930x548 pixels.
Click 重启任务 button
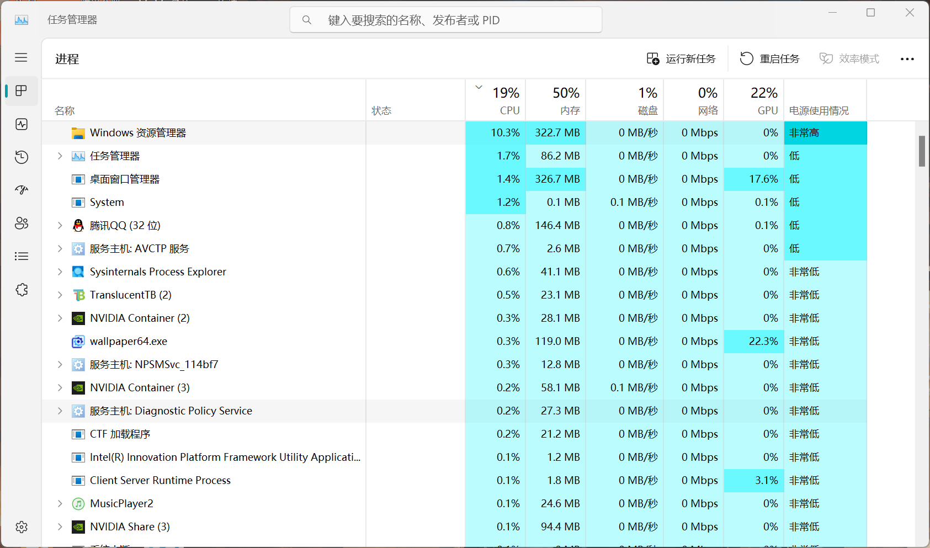coord(769,58)
